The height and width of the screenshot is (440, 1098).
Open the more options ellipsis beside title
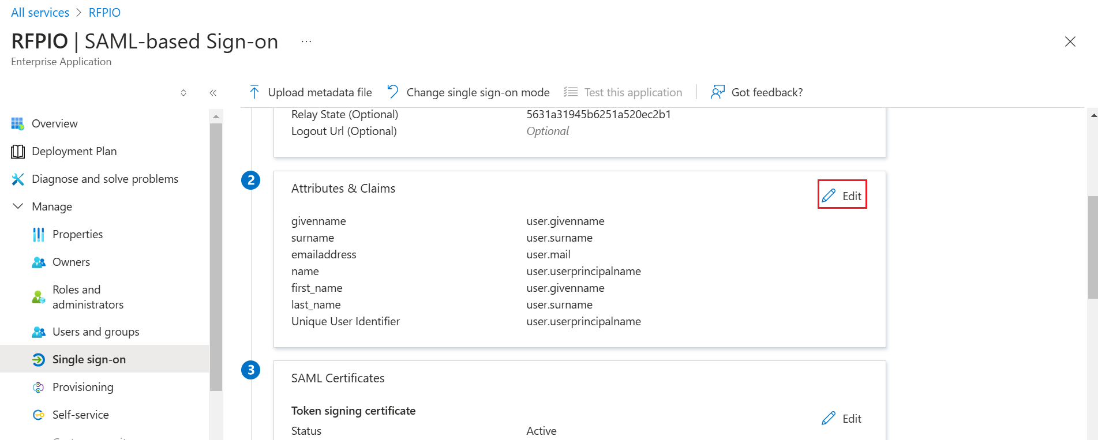tap(306, 42)
